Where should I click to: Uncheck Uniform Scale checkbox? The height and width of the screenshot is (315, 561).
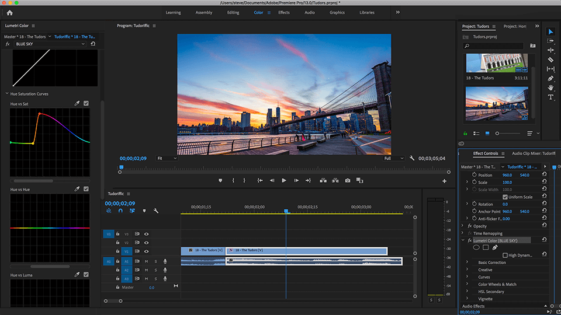click(x=505, y=197)
